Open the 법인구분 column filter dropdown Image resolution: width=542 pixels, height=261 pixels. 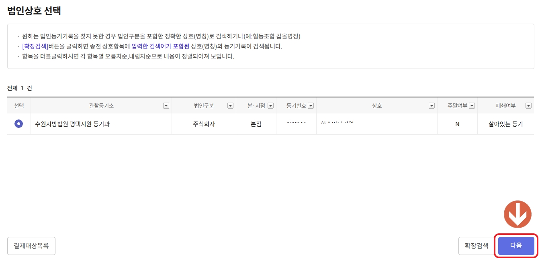(230, 105)
